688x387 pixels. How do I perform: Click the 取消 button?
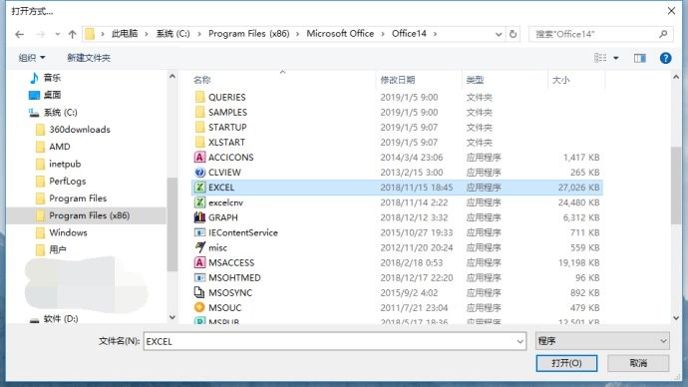click(638, 363)
